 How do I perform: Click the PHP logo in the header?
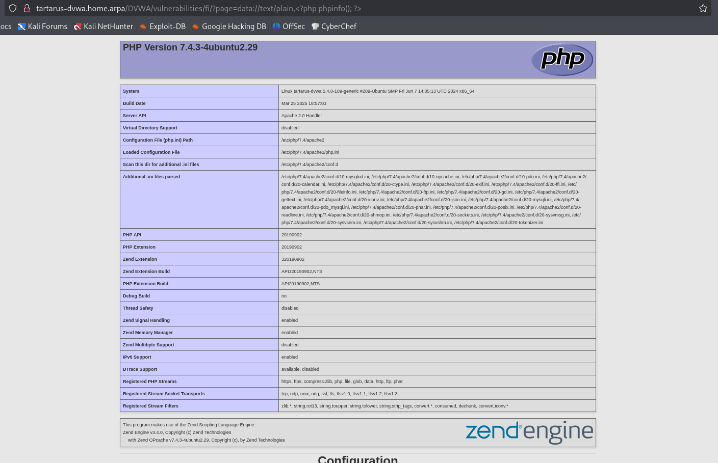tap(562, 60)
